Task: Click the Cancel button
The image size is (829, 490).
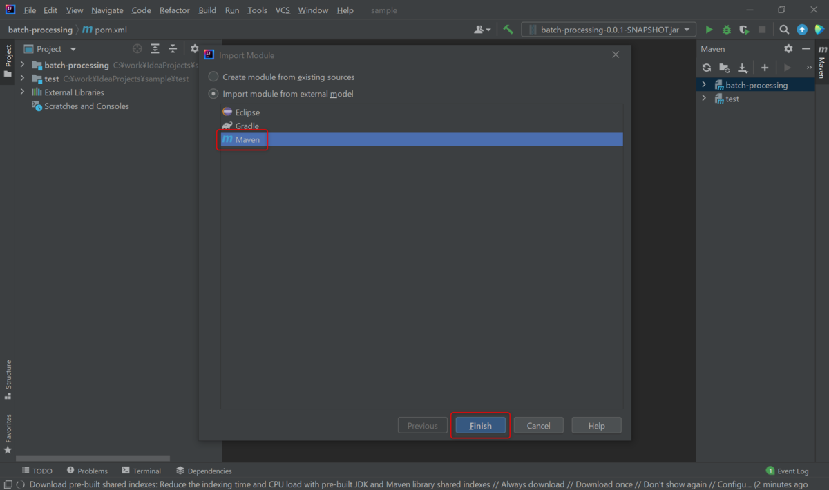Action: (x=539, y=426)
